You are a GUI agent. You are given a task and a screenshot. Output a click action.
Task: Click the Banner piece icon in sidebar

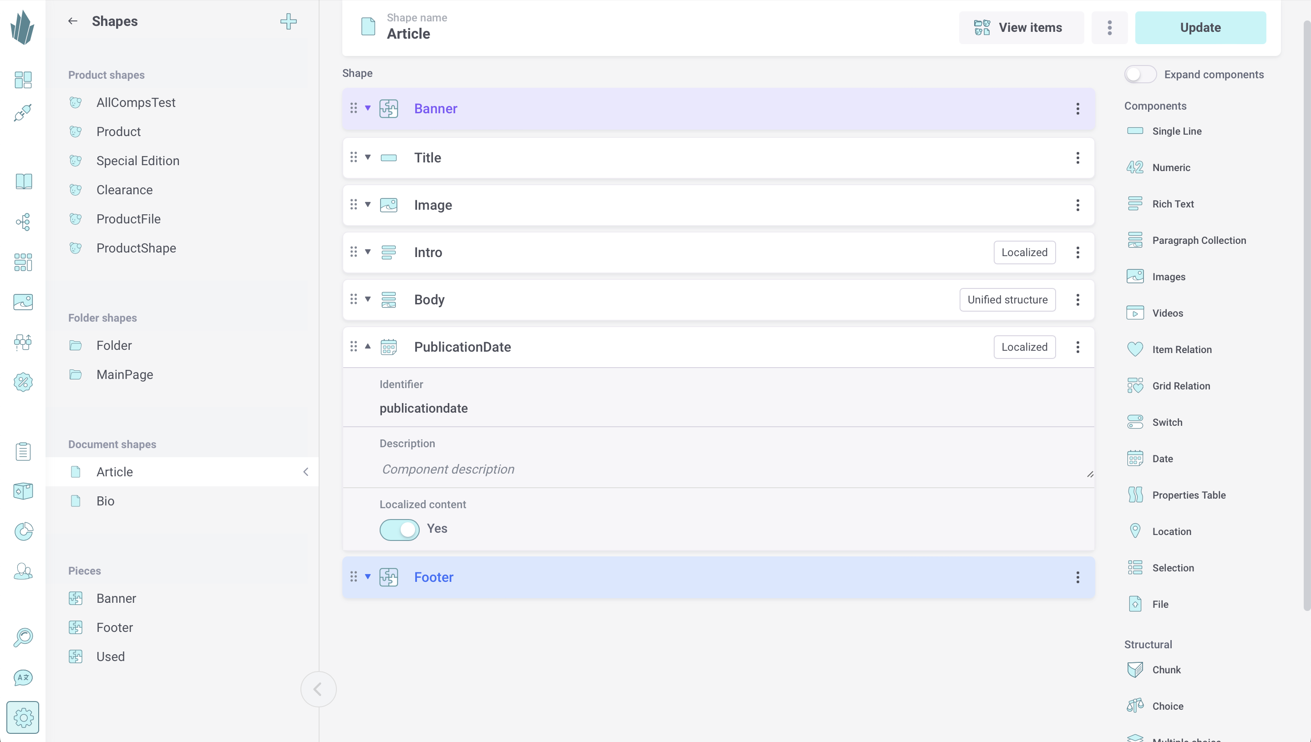tap(76, 598)
